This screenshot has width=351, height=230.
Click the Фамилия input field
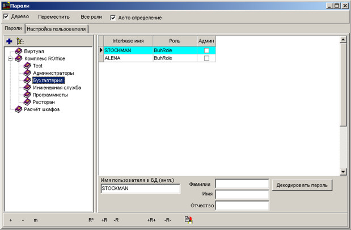coord(242,184)
